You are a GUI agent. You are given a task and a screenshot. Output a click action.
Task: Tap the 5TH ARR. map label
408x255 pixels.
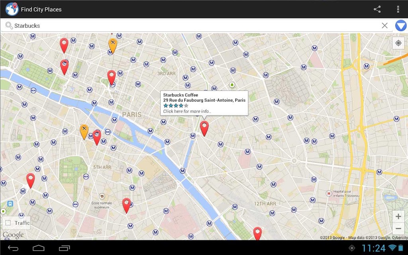[102, 167]
